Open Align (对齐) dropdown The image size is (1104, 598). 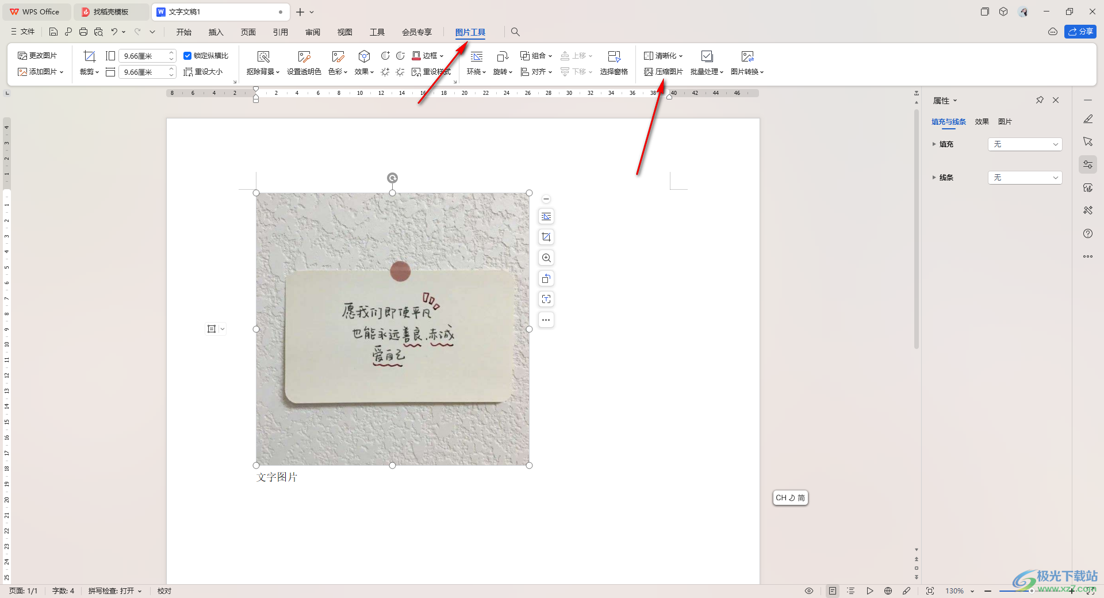[536, 72]
